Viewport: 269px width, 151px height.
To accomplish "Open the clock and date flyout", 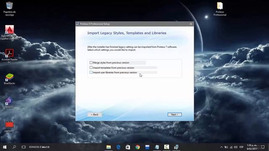I will pyautogui.click(x=252, y=147).
